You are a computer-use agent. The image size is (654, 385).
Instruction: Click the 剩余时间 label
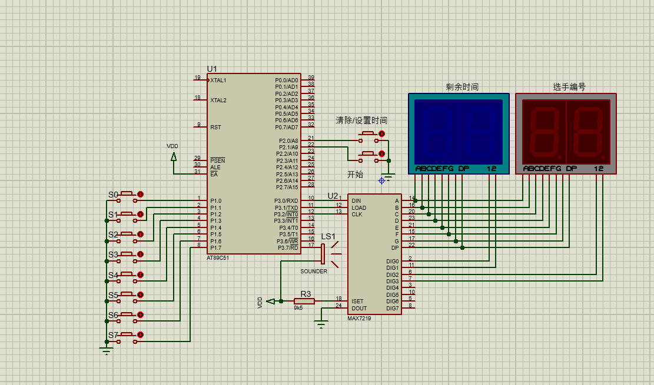click(462, 87)
